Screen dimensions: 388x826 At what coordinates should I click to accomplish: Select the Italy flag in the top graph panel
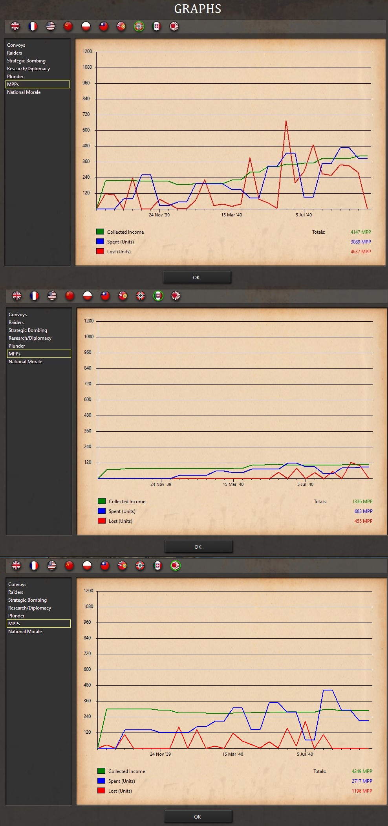pyautogui.click(x=156, y=26)
